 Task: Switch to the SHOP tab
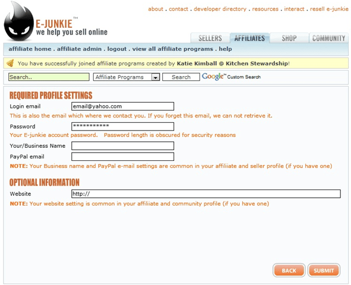coord(289,38)
